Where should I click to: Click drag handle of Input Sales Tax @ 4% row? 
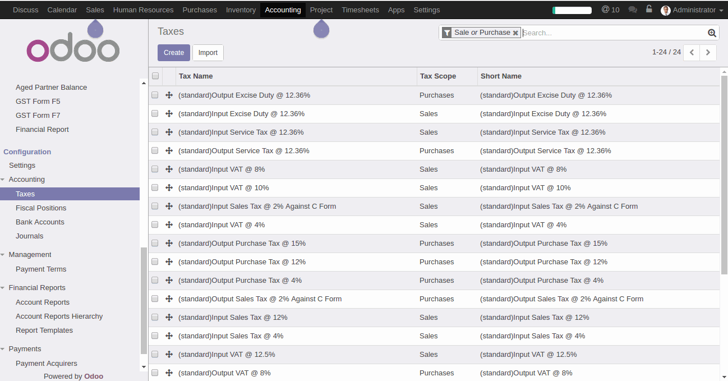pos(169,336)
